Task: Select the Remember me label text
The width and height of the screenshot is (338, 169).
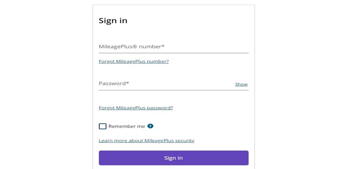Action: coord(127,126)
